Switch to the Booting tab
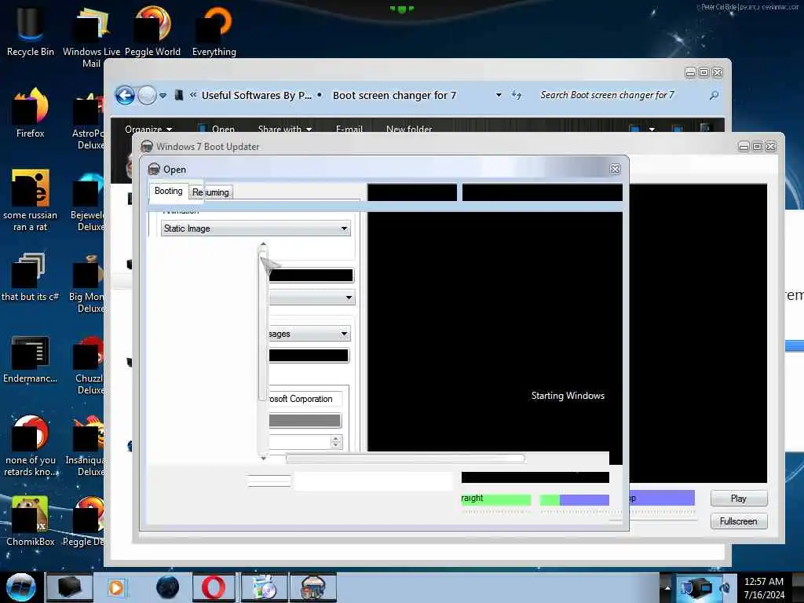This screenshot has width=804, height=603. pyautogui.click(x=169, y=191)
